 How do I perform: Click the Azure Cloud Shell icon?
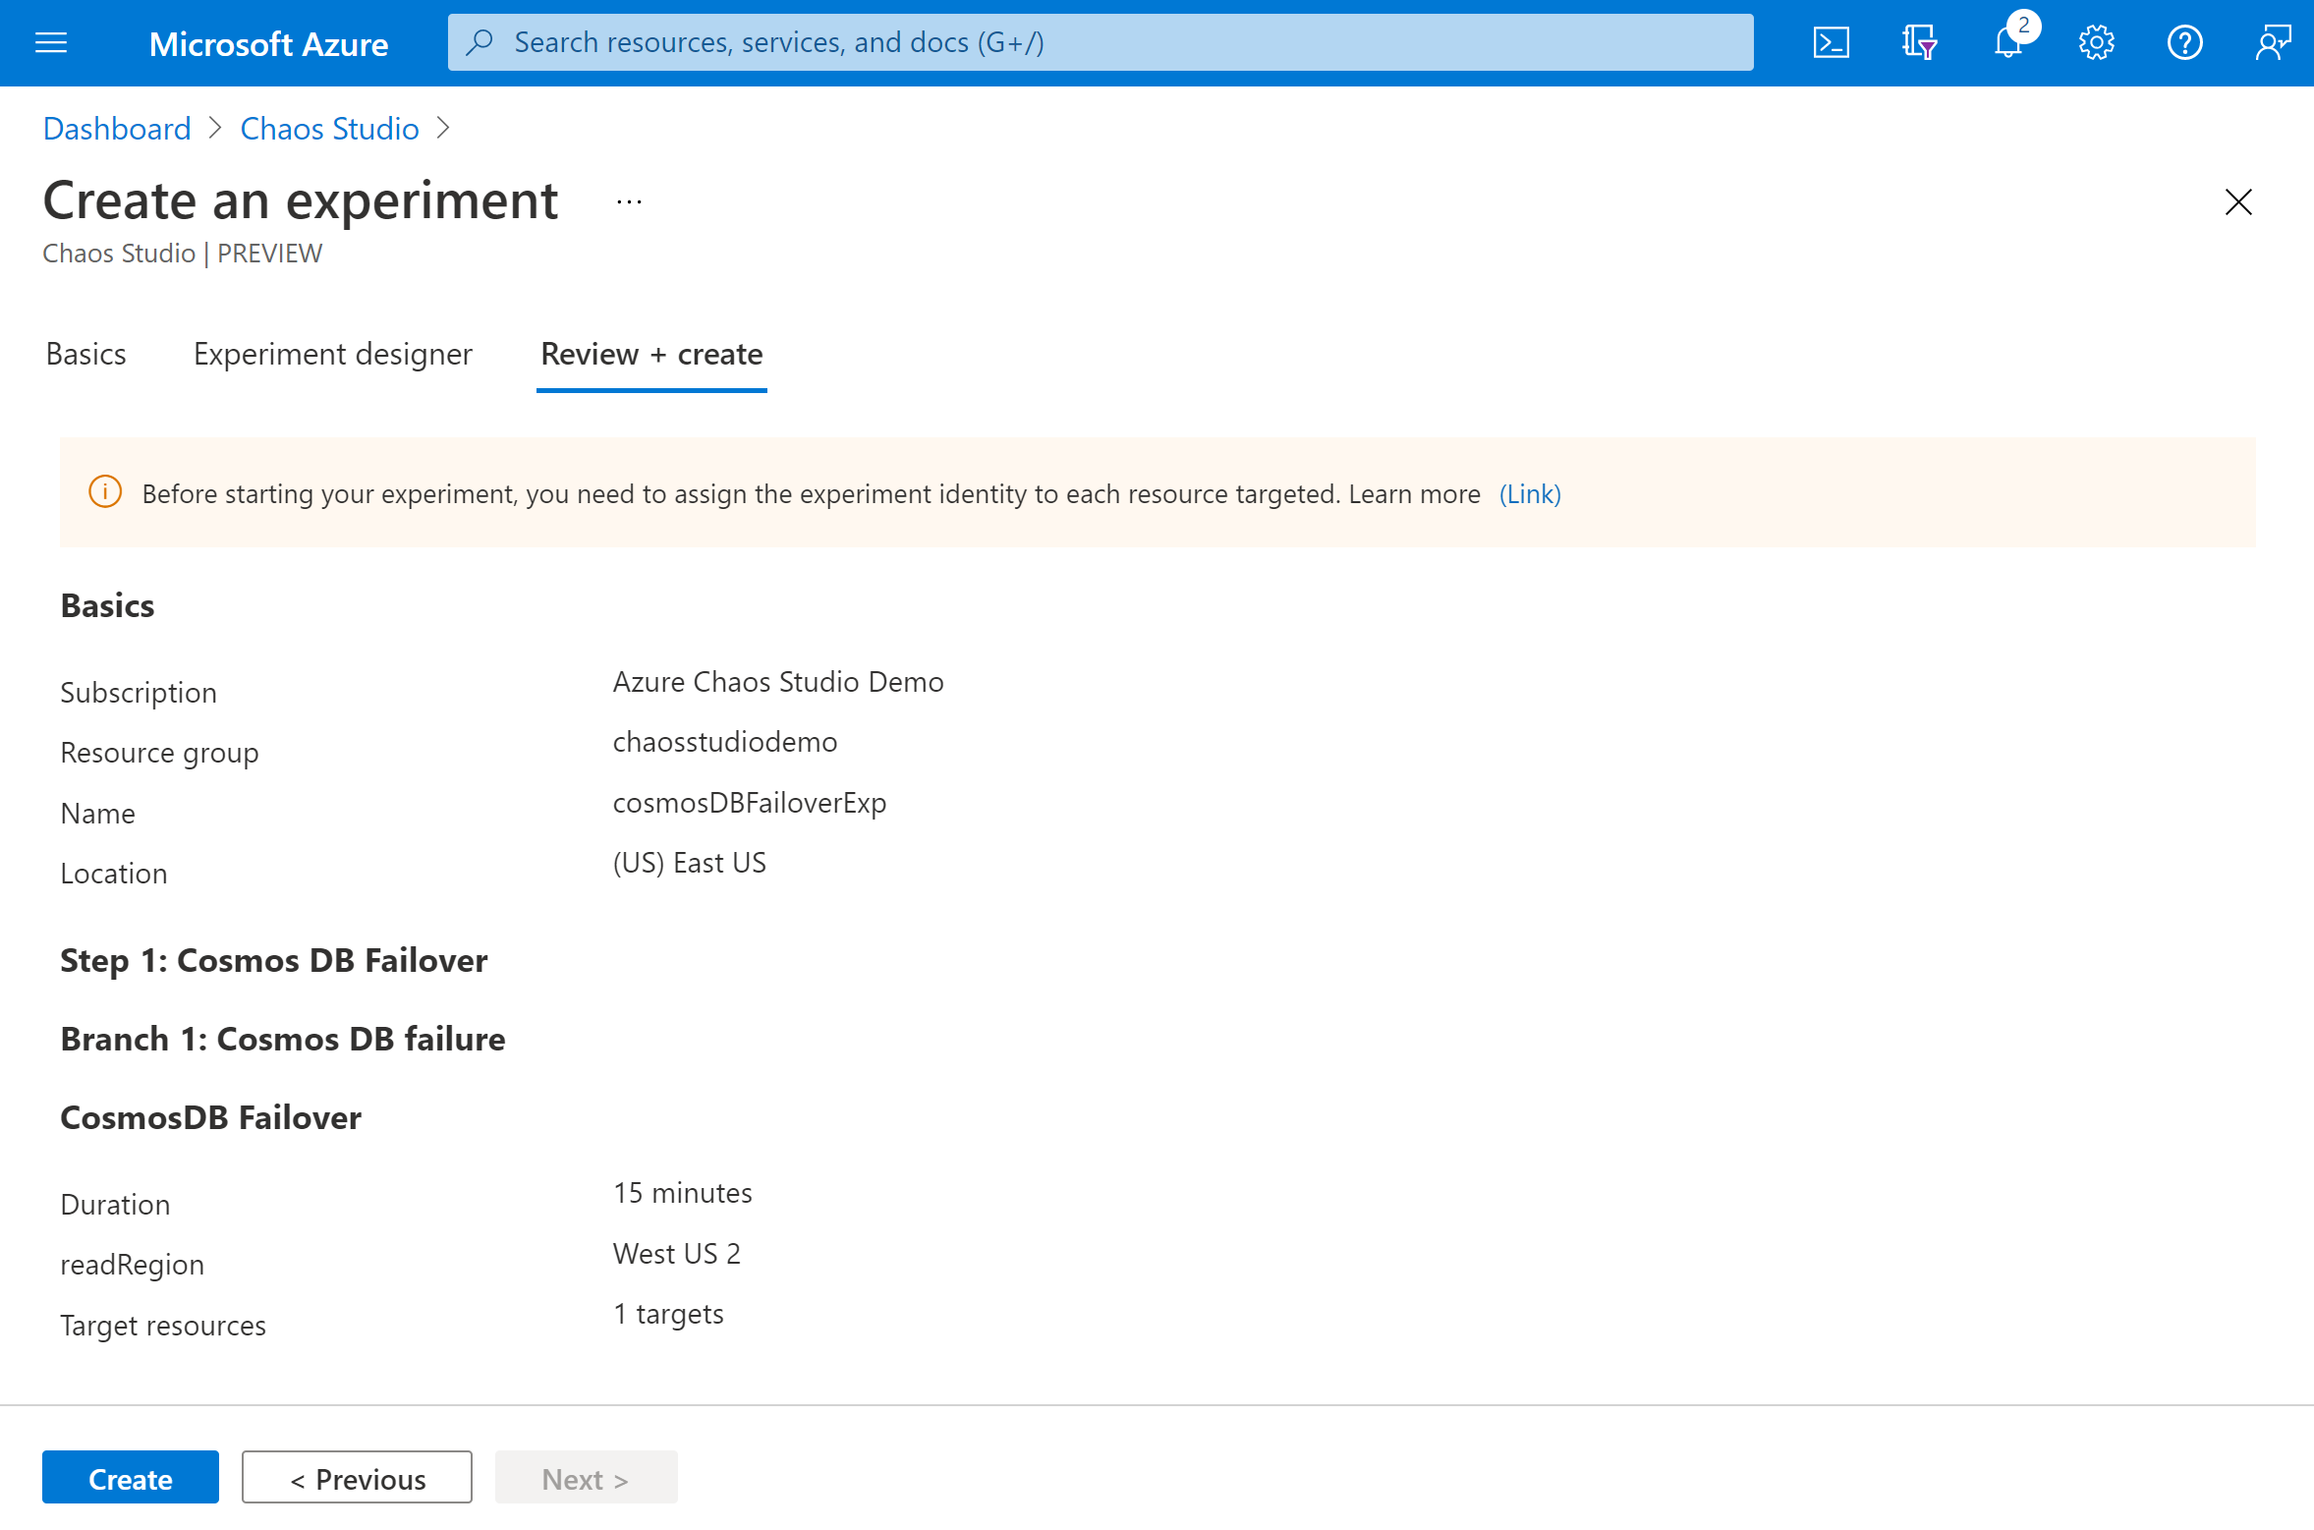[x=1831, y=42]
